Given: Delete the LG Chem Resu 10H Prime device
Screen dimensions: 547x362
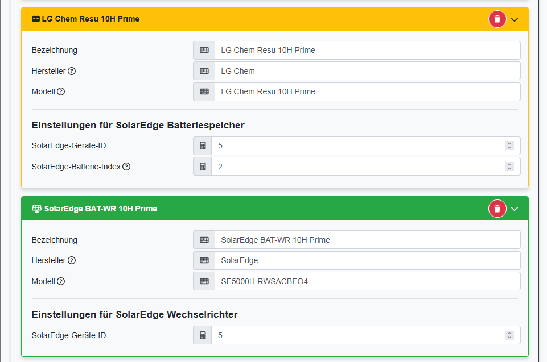Looking at the screenshot, I should click(497, 19).
